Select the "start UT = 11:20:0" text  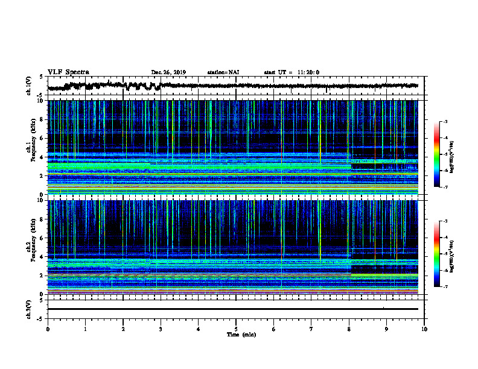pyautogui.click(x=292, y=72)
